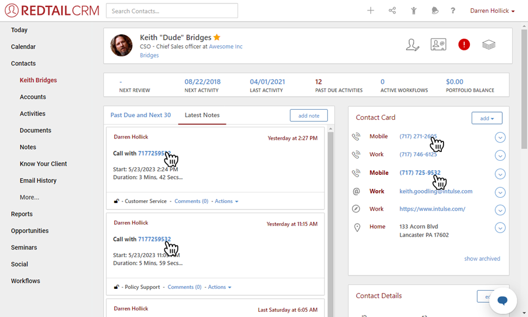
Task: Click 08/22/2018 next activity date
Action: tap(202, 82)
